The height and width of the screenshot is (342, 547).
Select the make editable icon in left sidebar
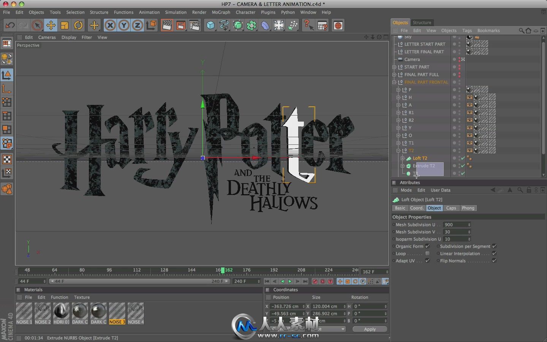tap(7, 59)
